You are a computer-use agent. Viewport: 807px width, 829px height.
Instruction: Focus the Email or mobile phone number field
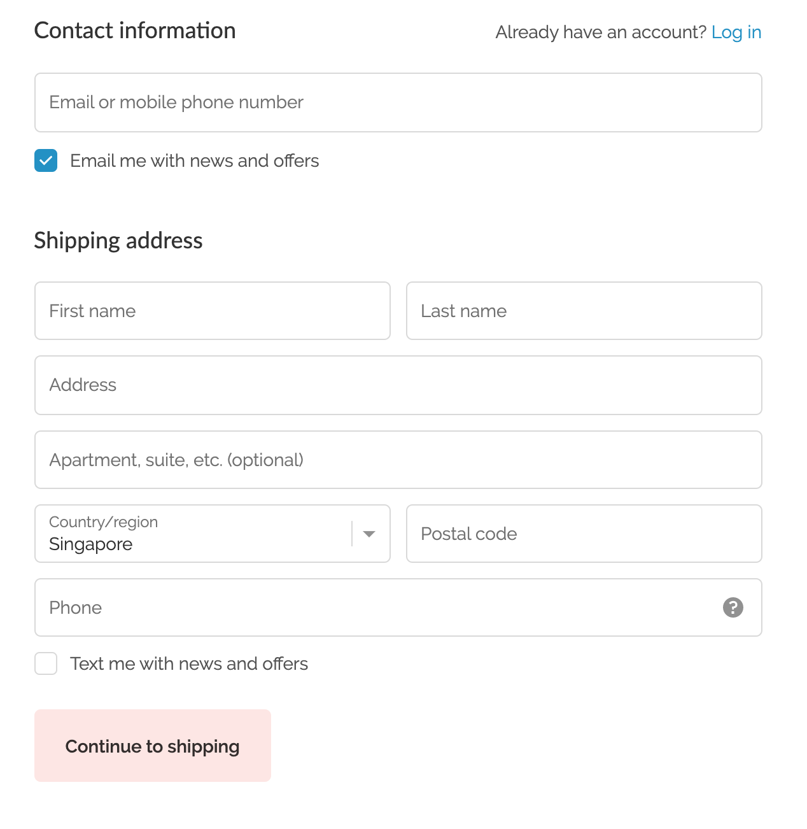click(398, 103)
